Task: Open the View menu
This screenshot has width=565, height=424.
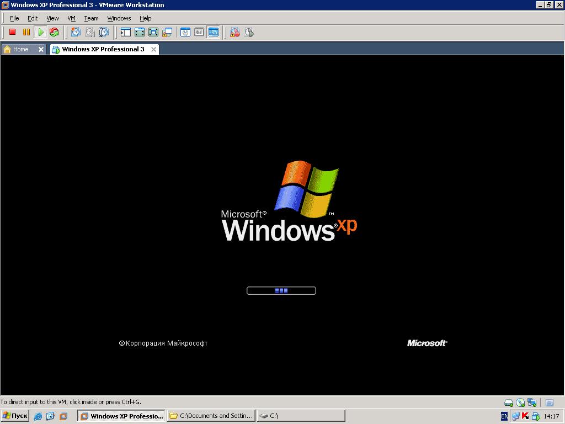Action: [x=52, y=18]
